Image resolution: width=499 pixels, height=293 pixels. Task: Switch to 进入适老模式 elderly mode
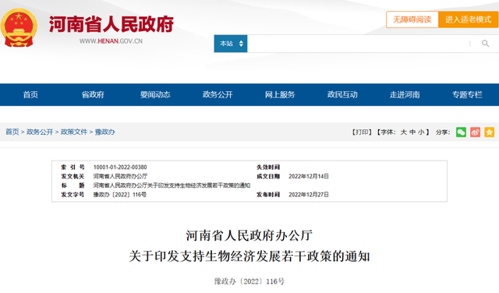468,19
